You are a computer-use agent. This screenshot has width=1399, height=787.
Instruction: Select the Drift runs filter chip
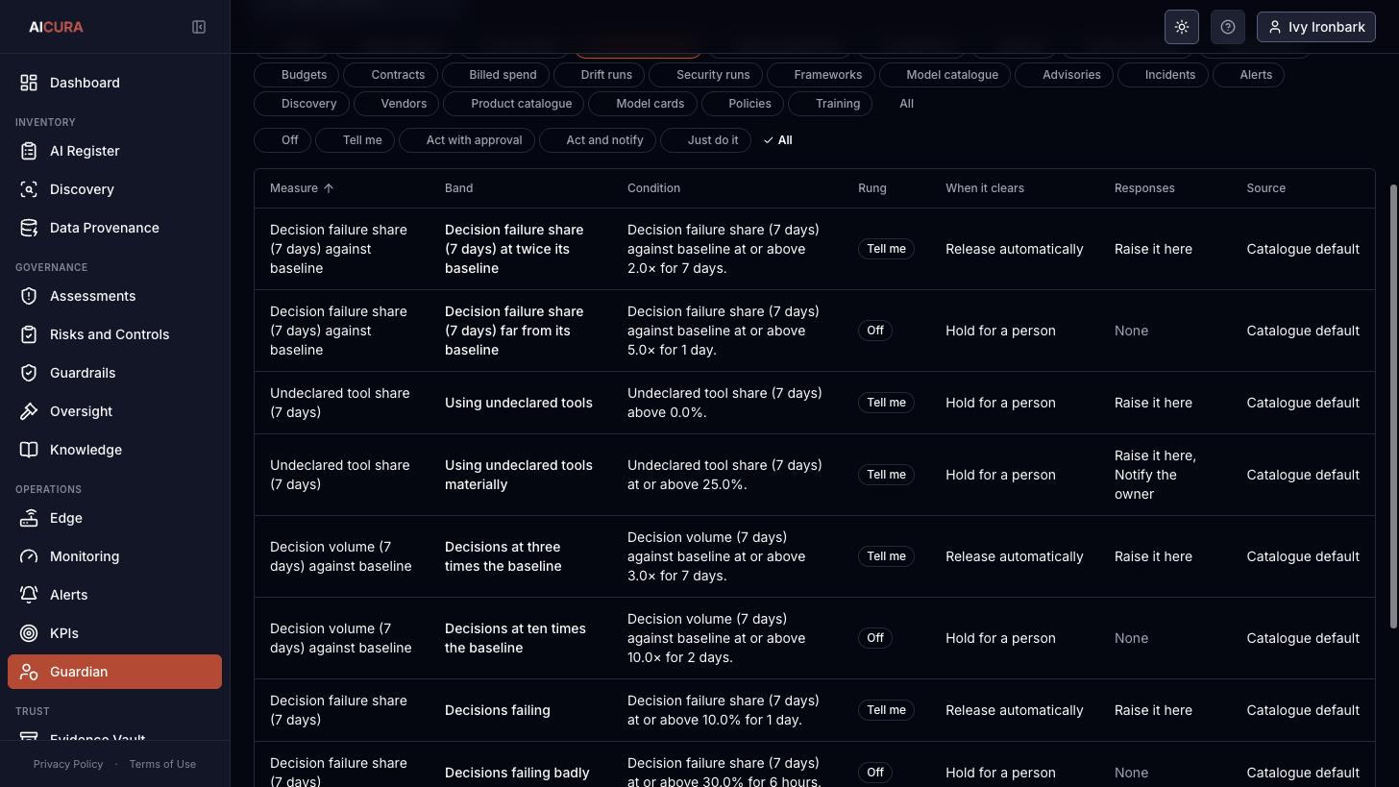[599, 75]
